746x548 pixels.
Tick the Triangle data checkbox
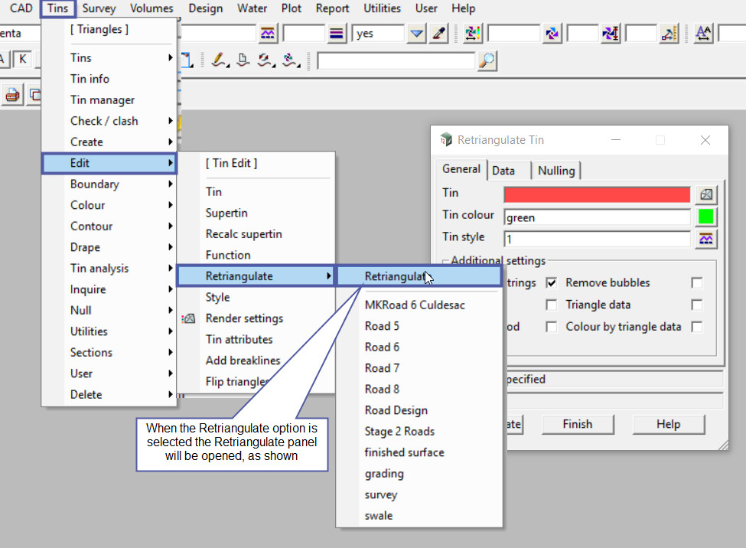696,305
